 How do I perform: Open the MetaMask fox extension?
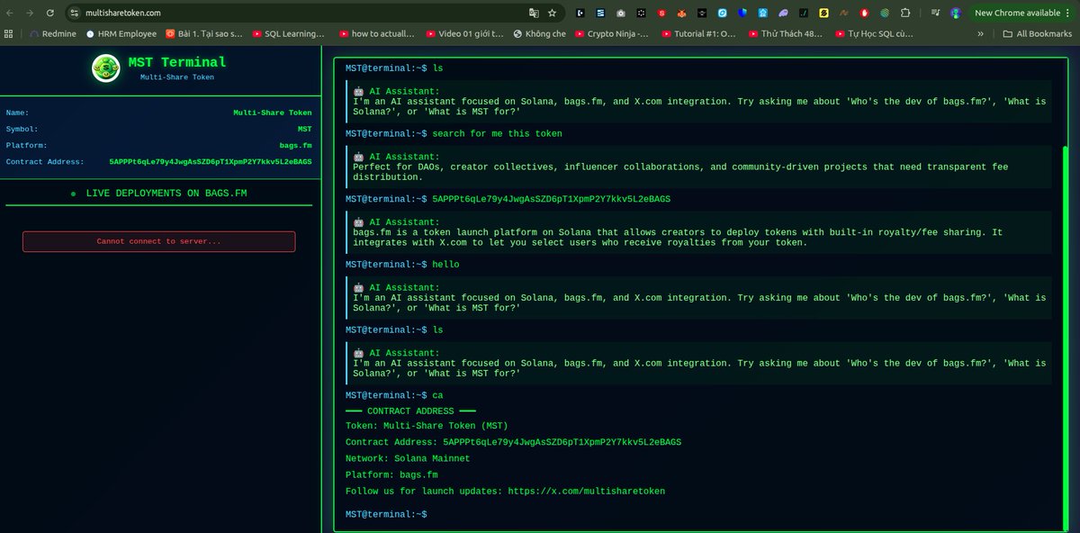681,13
